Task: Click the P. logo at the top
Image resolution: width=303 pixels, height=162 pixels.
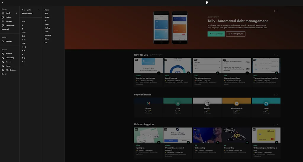Action: pyautogui.click(x=207, y=3)
